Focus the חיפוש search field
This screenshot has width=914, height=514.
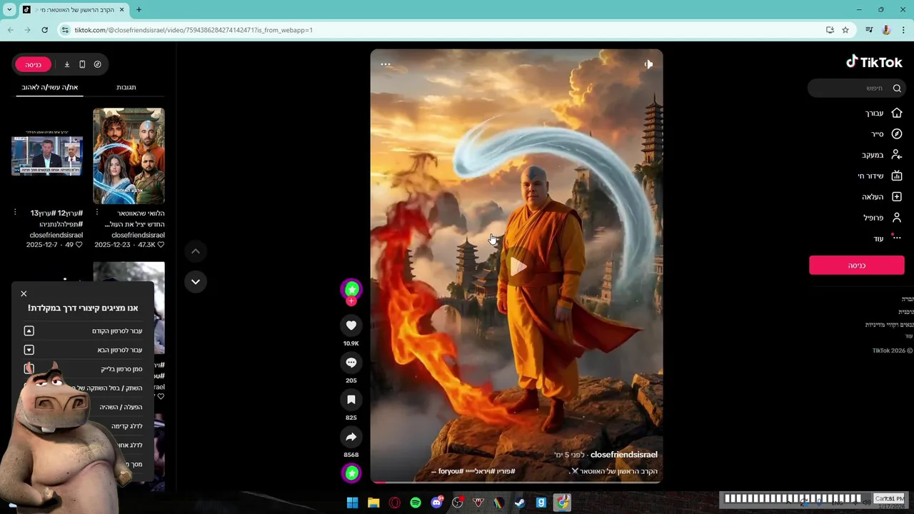point(855,88)
